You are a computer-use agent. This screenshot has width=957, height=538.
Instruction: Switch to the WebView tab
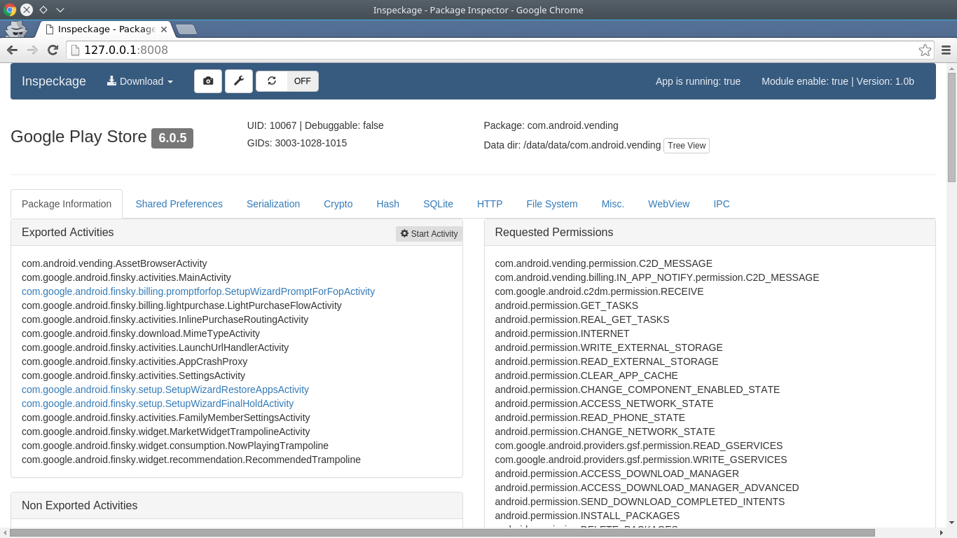(668, 204)
